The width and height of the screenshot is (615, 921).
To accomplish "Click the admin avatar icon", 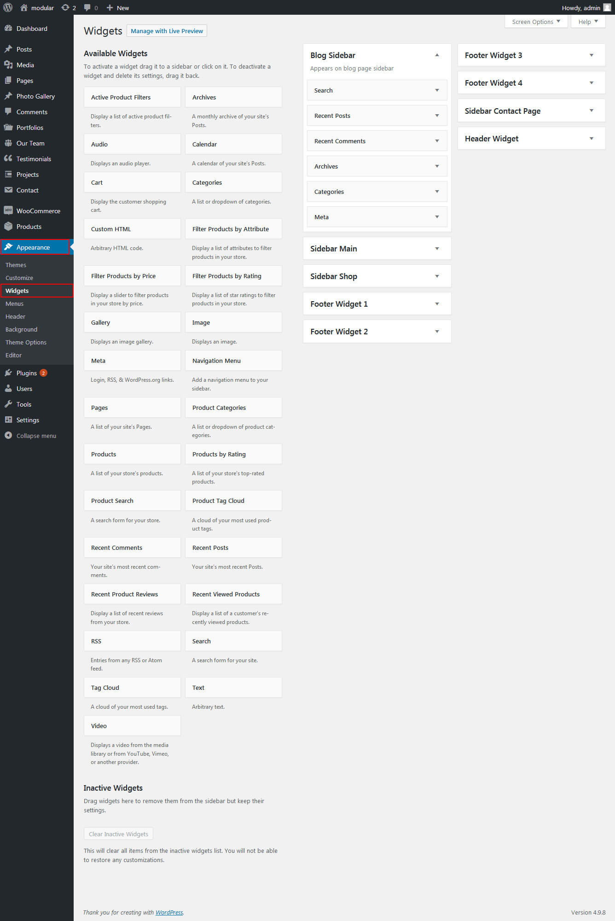I will [x=607, y=8].
